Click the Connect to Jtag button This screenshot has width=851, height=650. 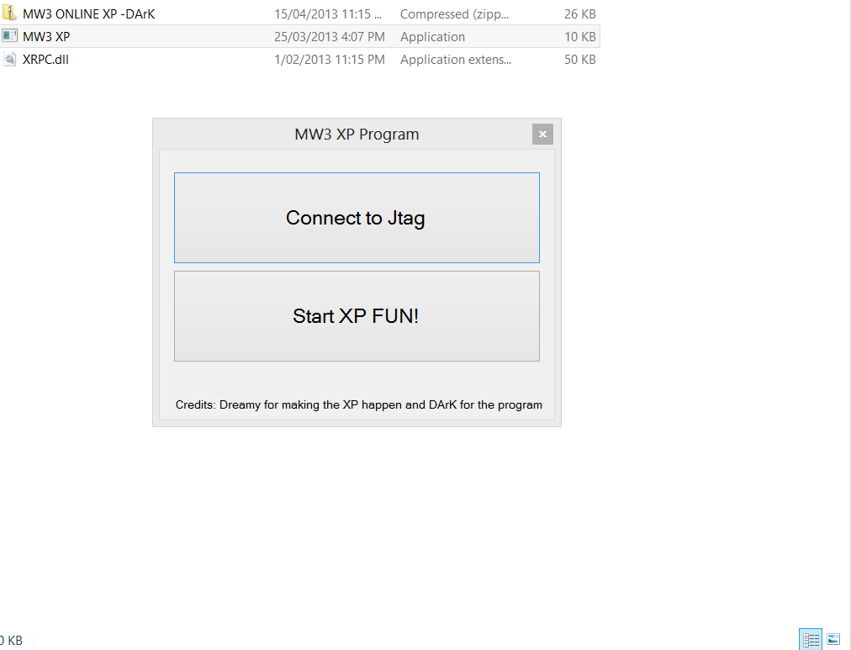(357, 218)
